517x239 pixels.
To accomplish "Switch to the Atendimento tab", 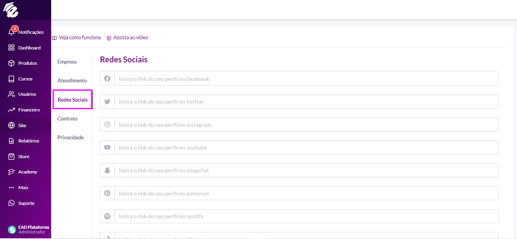I will pyautogui.click(x=72, y=81).
